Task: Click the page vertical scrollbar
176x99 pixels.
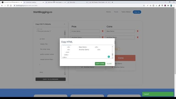Action: click(x=175, y=42)
